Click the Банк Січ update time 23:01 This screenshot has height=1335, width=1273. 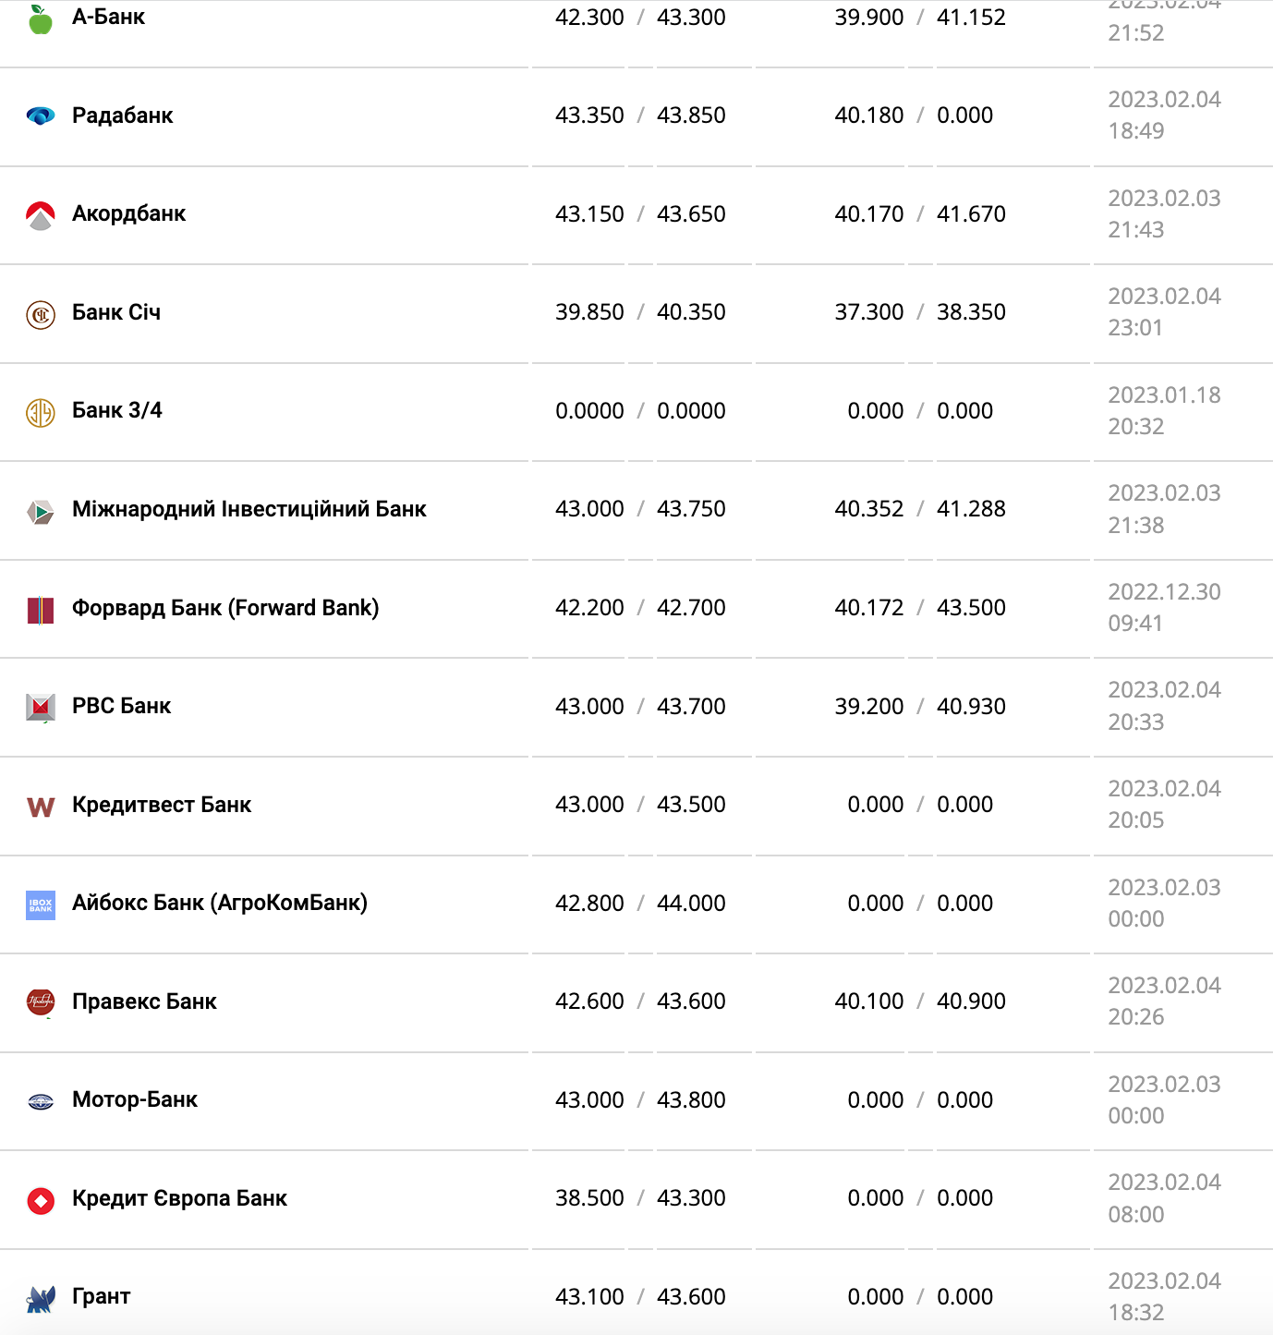pos(1136,328)
